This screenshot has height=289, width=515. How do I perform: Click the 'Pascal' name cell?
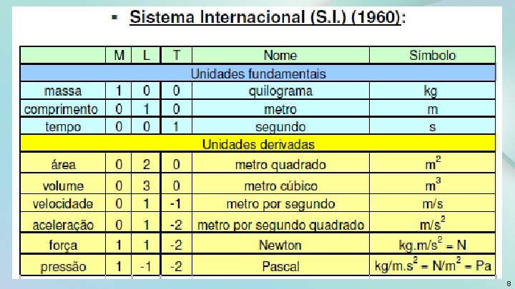click(x=280, y=267)
